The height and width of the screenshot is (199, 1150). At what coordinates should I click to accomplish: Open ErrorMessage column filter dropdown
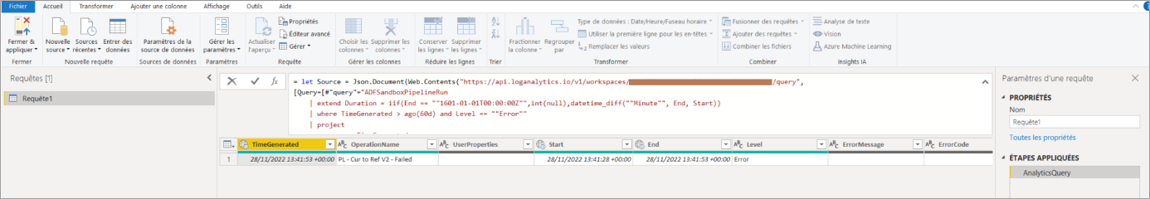point(917,144)
